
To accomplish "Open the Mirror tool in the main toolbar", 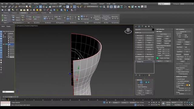I will point(101,7).
